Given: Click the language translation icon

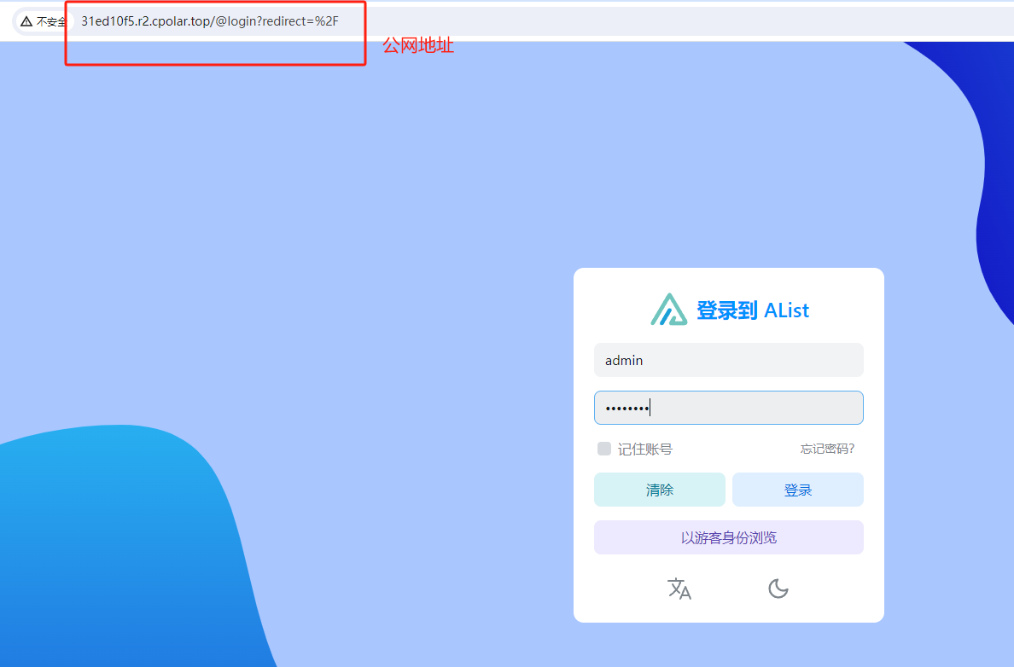Looking at the screenshot, I should click(679, 589).
